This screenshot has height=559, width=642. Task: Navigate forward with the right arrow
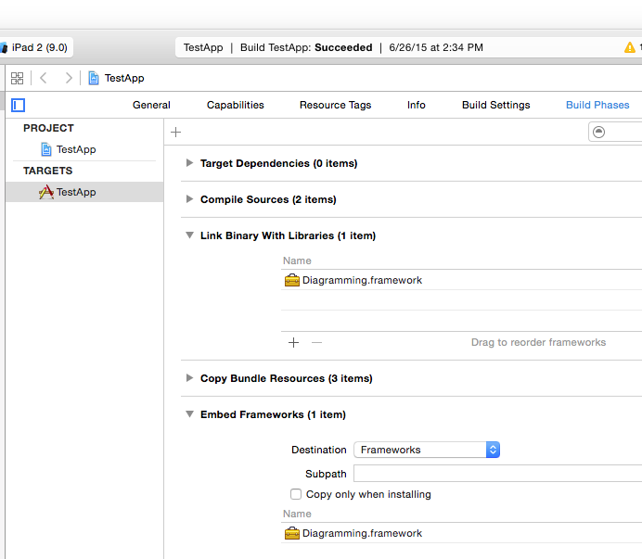click(69, 78)
